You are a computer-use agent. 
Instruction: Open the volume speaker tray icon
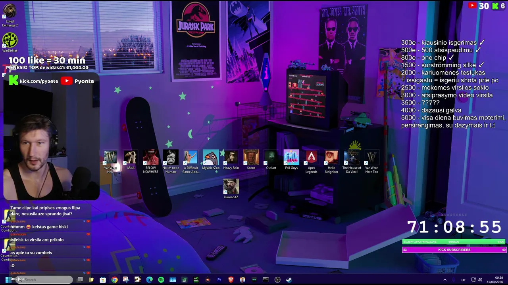point(480,280)
